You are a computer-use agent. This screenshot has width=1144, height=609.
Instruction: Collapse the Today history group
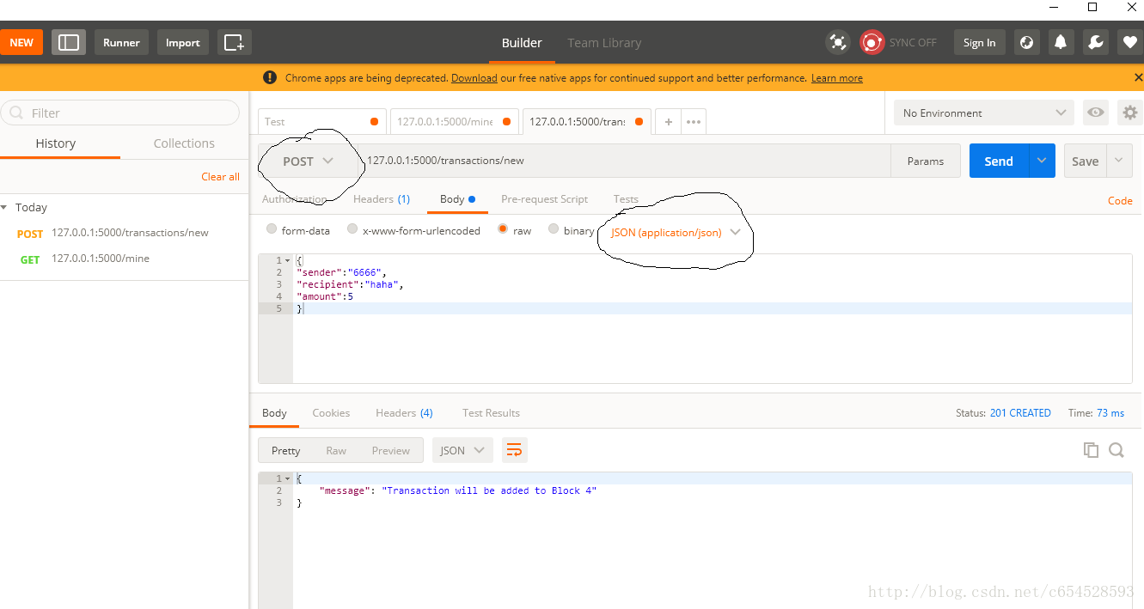(x=4, y=207)
